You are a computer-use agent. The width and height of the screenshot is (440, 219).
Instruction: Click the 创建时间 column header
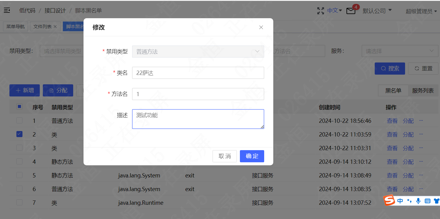(x=329, y=107)
